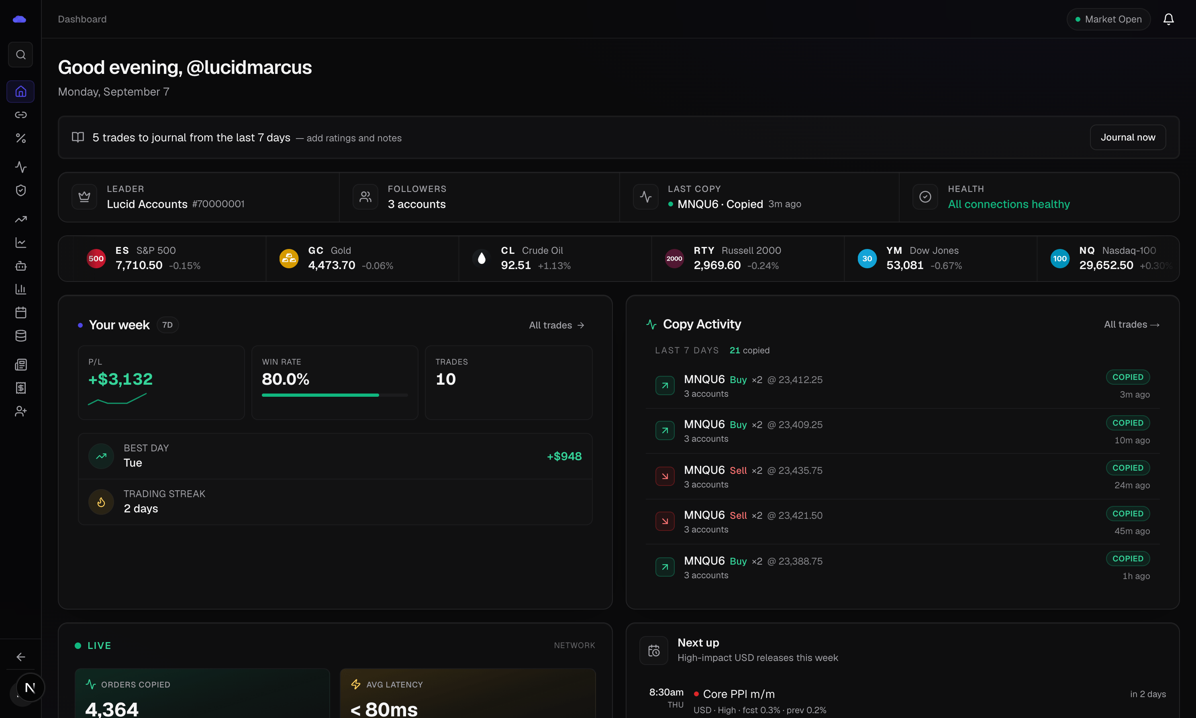
Task: Select the ES S&P 500 ticker
Action: [169, 258]
